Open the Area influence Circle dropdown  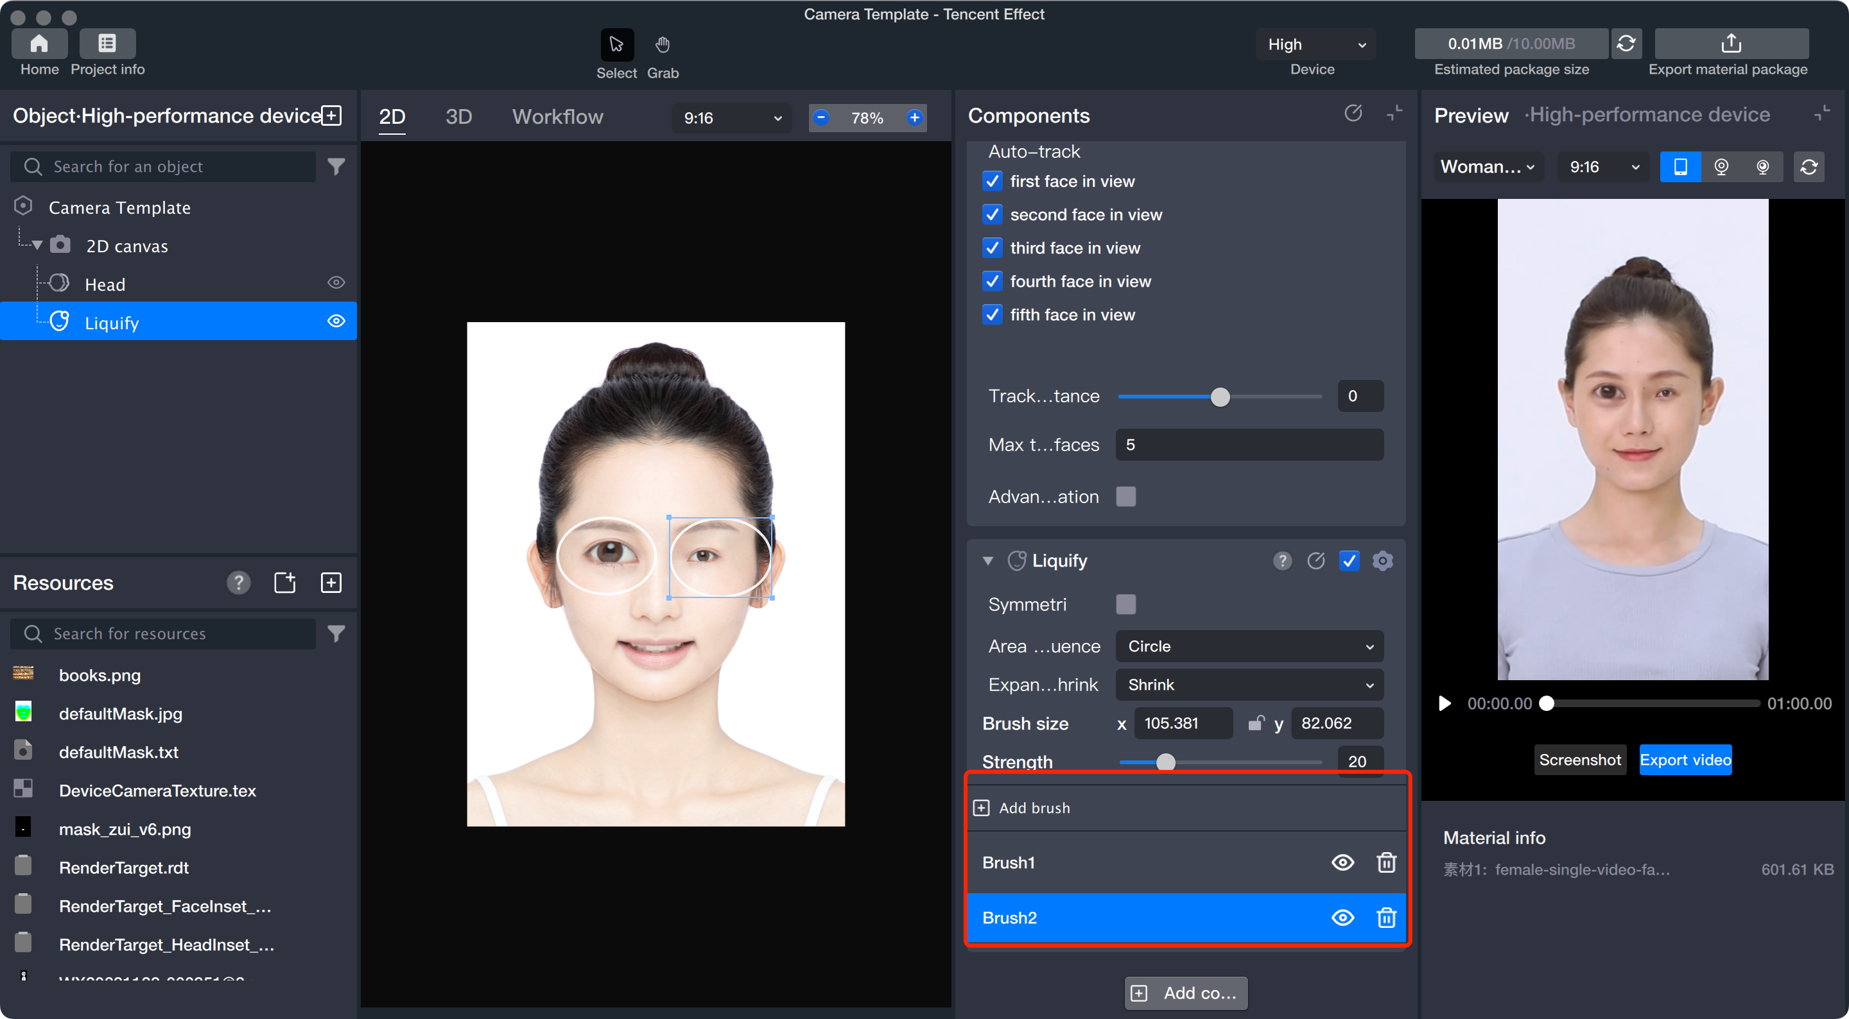(1249, 646)
